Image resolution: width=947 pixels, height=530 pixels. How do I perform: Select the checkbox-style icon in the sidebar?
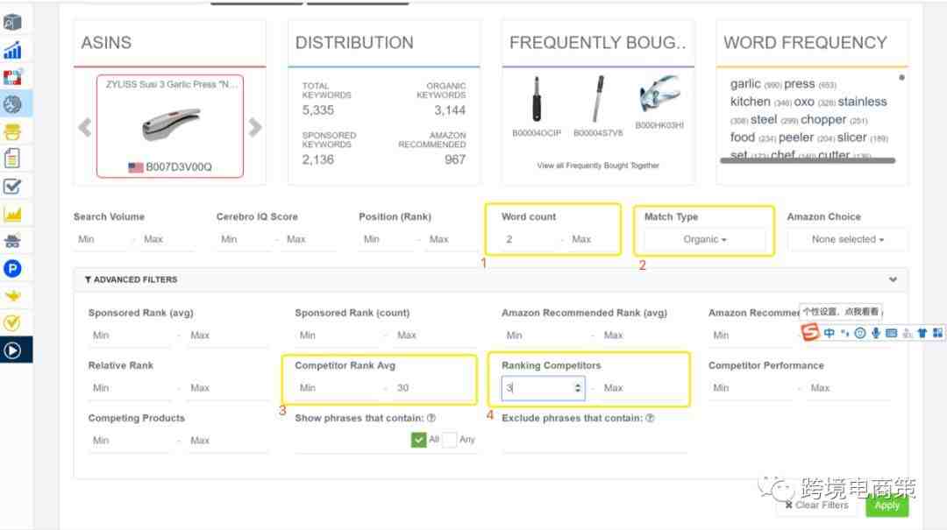[12, 186]
